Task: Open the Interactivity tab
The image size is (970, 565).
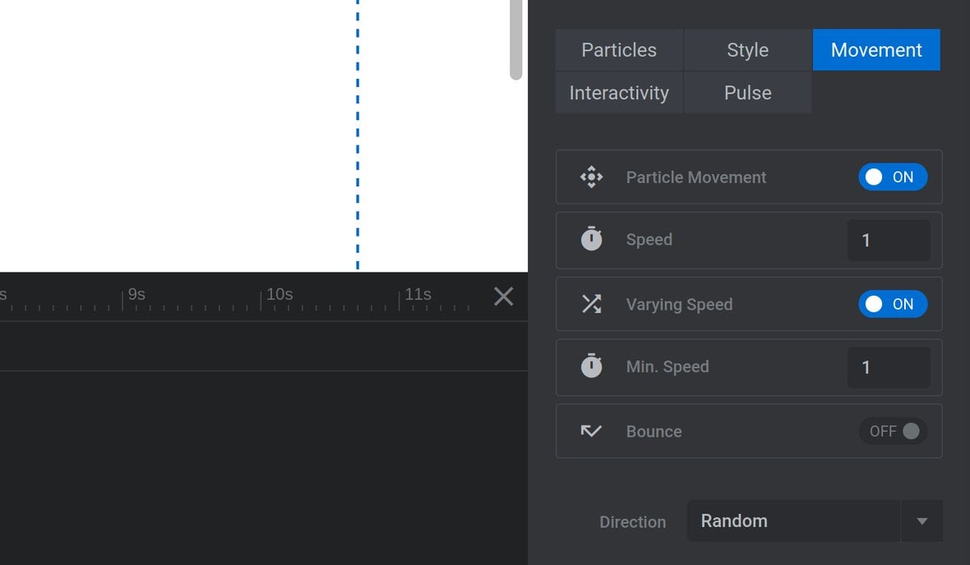Action: (619, 93)
